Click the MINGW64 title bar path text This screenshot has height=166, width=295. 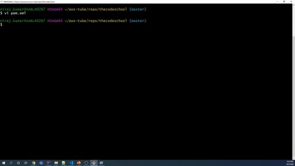pos(29,2)
